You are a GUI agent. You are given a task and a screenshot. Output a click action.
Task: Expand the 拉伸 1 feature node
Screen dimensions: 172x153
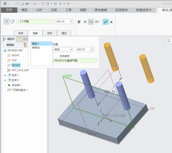click(5, 75)
